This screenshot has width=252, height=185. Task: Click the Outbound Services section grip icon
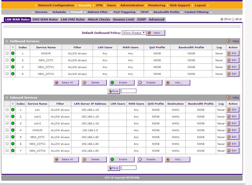tap(7, 41)
